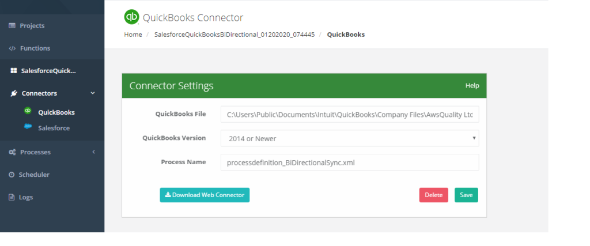The height and width of the screenshot is (246, 590).
Task: Open the SalesforceQuickBooksBiDirectional breadcrumb link
Action: [x=234, y=35]
